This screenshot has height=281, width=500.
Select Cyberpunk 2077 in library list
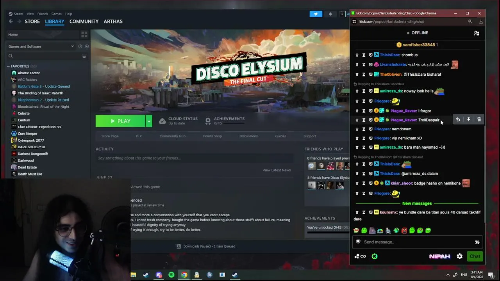pos(31,140)
